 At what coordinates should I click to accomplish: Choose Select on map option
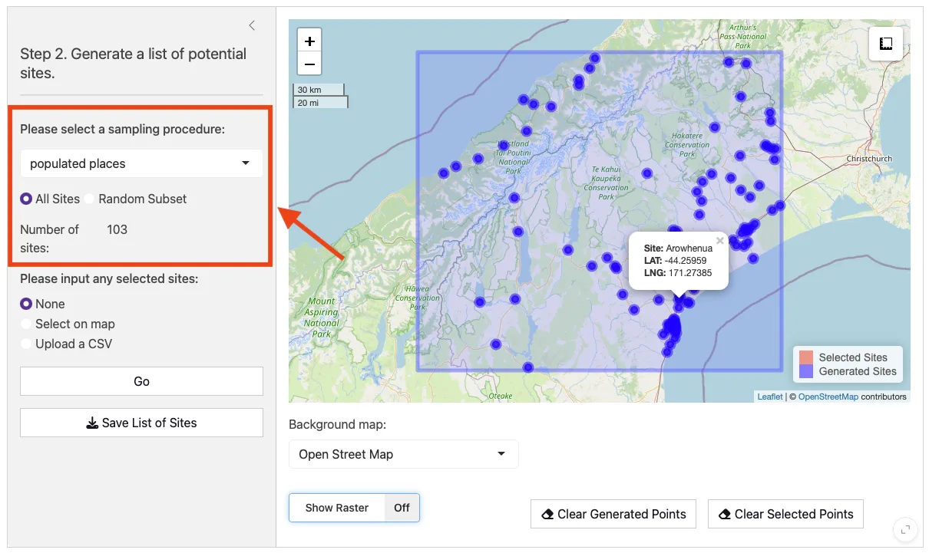pos(26,324)
